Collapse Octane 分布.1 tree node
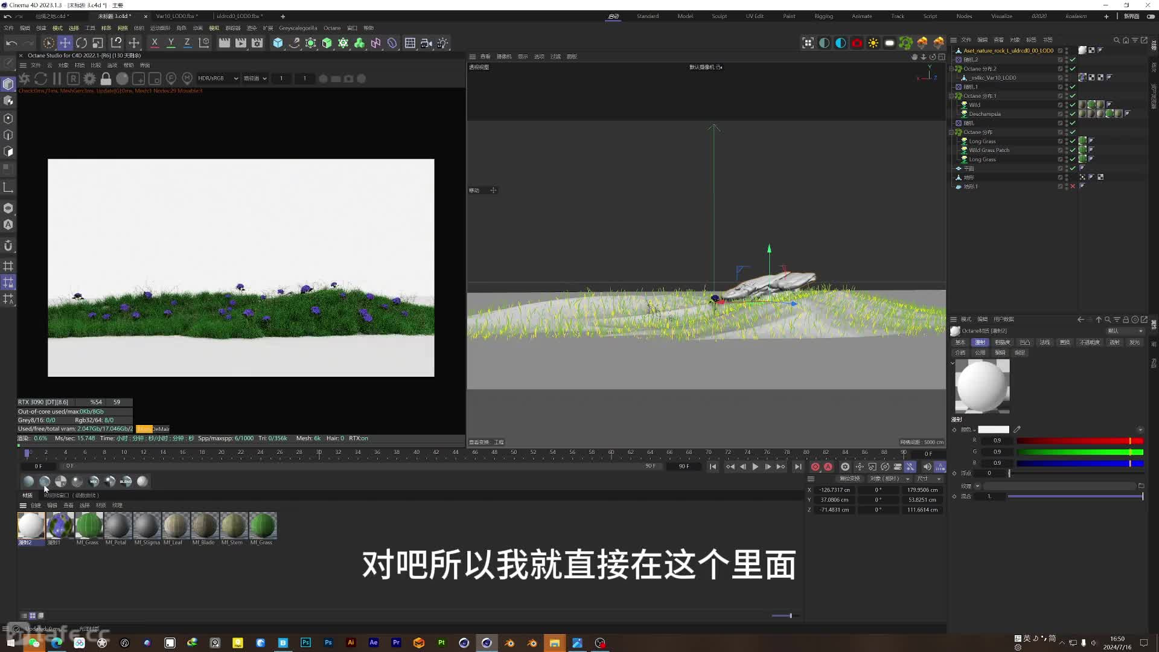Image resolution: width=1159 pixels, height=652 pixels. pos(952,96)
